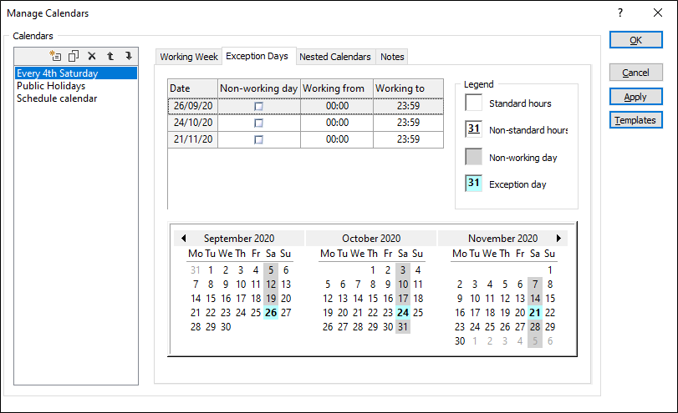Toggle Non-working day for 26/09/20

258,107
